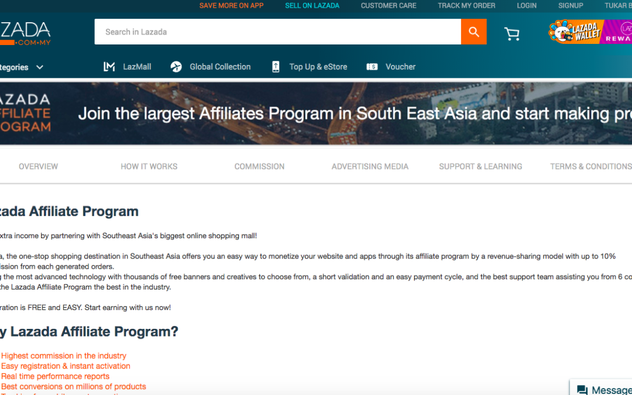Click the Login link
The width and height of the screenshot is (632, 395).
pyautogui.click(x=527, y=6)
